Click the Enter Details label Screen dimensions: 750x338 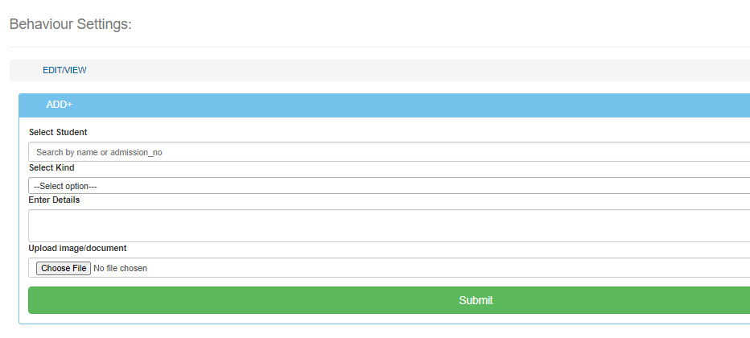tap(54, 200)
